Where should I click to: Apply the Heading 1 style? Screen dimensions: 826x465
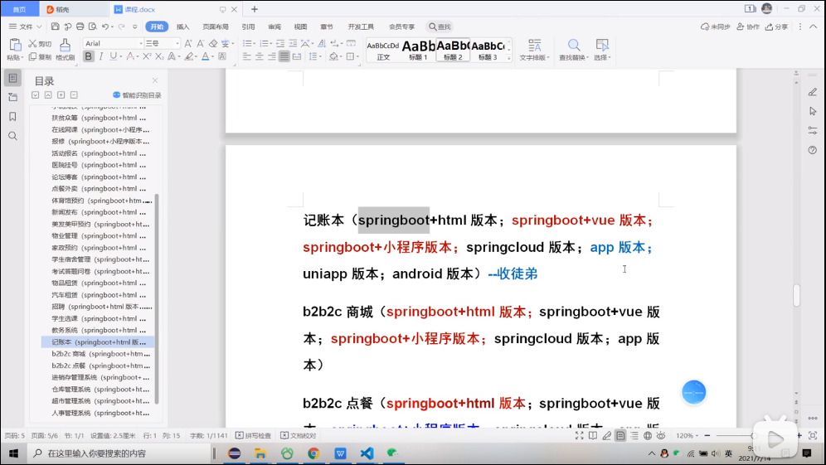(418, 50)
